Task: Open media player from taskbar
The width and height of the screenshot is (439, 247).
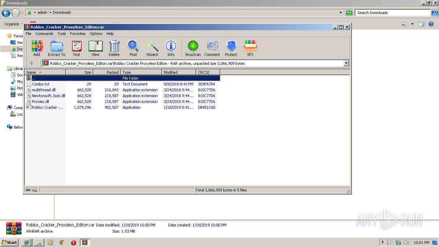Action: point(50,243)
